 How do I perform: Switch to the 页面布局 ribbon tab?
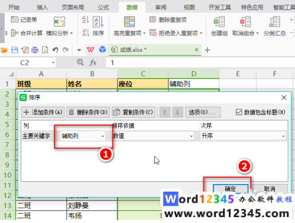point(73,8)
